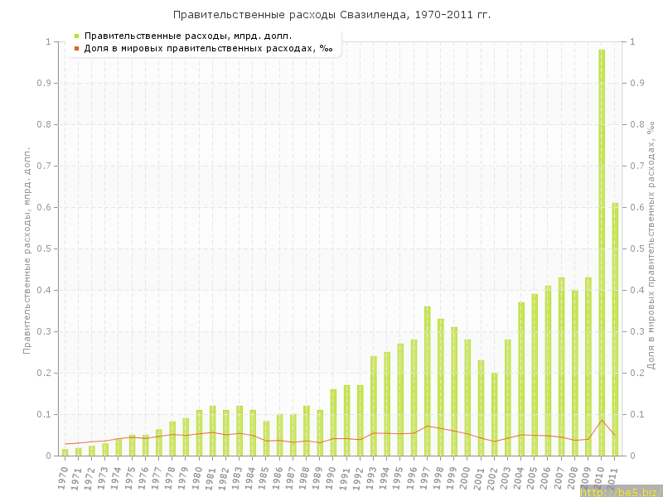
Task: Click the orange line's peak at 2010
Action: pos(602,420)
